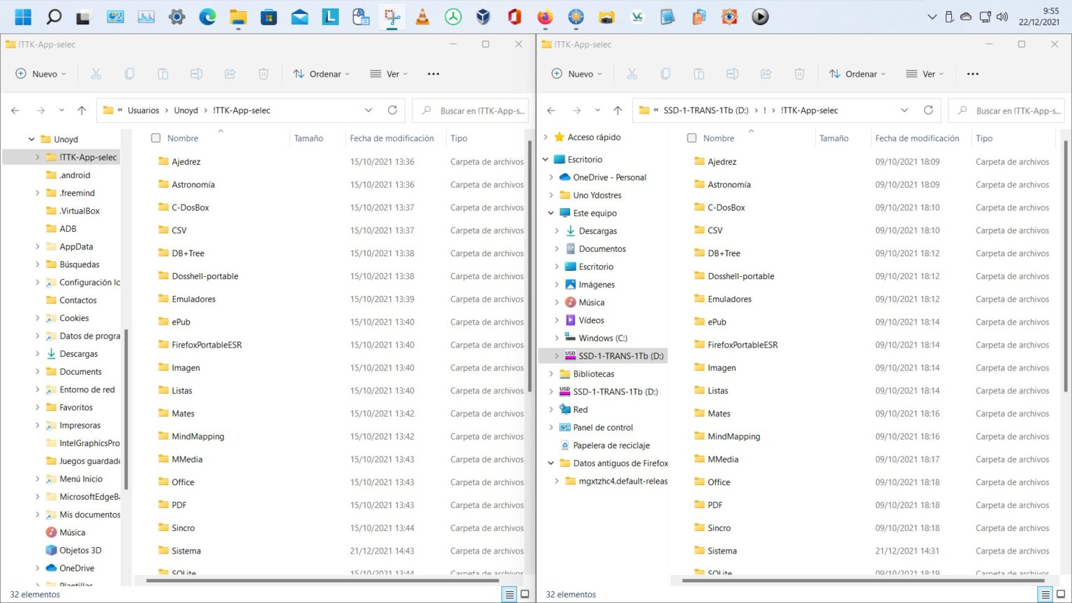Viewport: 1072px width, 603px height.
Task: Open the Ver dropdown in the left window
Action: coord(388,73)
